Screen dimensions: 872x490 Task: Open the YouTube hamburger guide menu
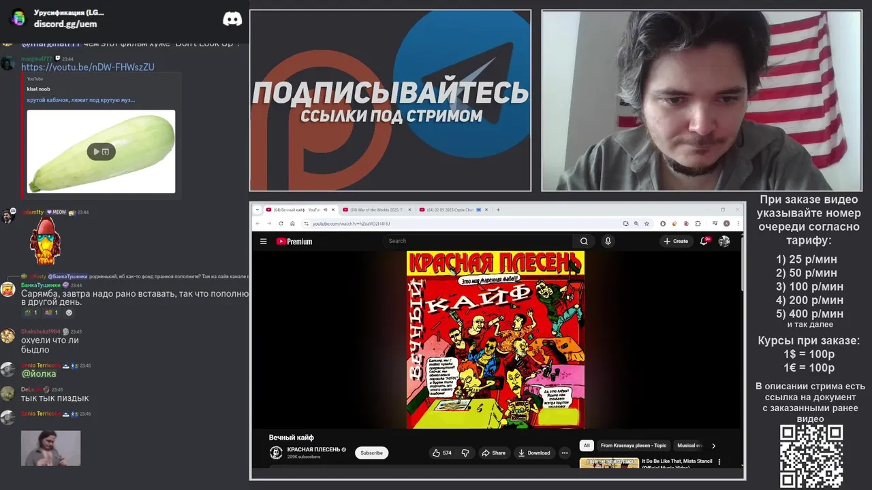pyautogui.click(x=263, y=241)
